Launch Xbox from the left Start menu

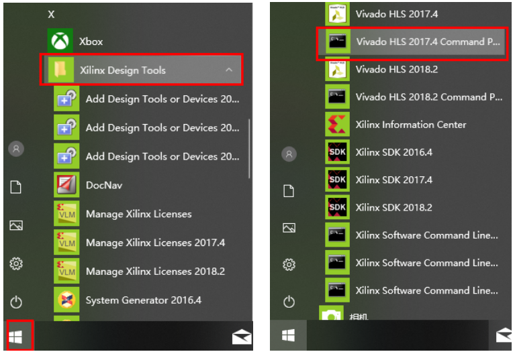tap(76, 42)
